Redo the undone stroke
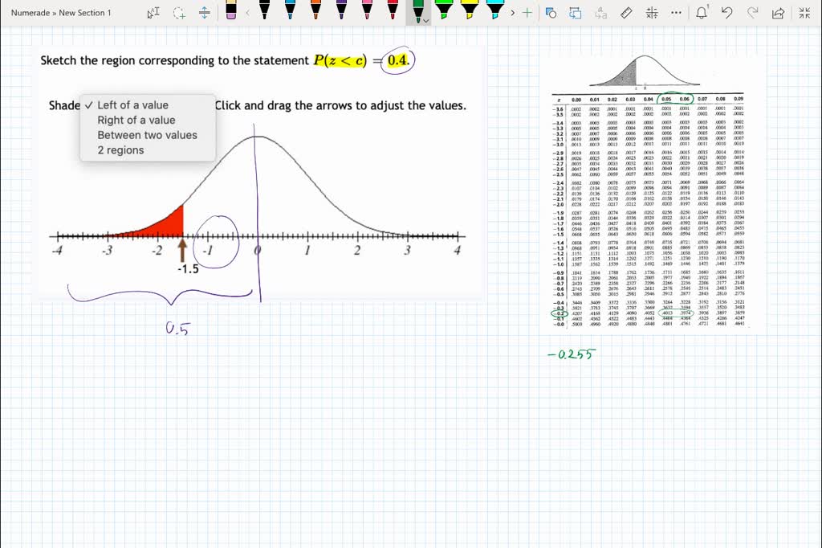 [751, 12]
